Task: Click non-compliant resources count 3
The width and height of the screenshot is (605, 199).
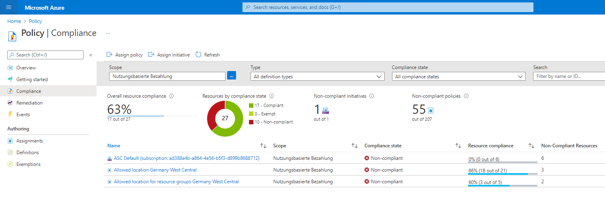Action: [x=543, y=170]
